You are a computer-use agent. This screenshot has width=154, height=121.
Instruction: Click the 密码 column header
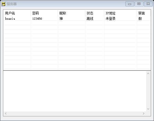[44, 13]
